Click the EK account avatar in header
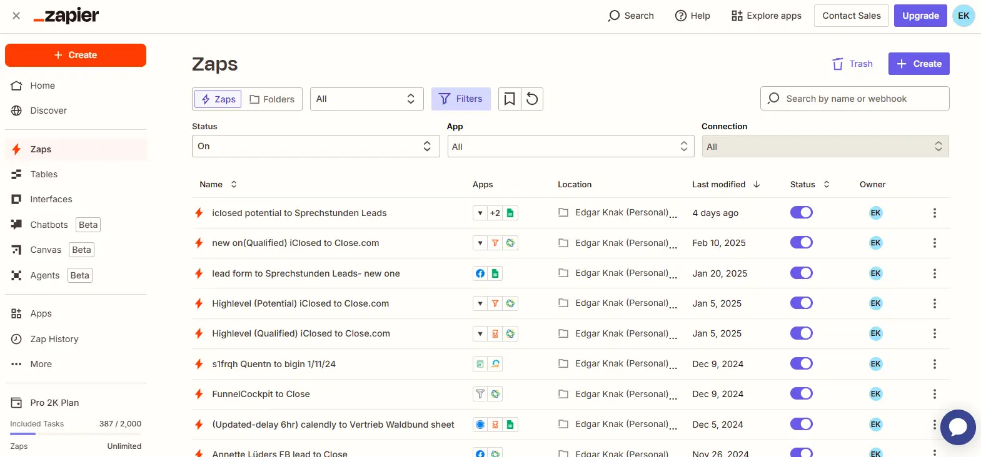 click(963, 16)
